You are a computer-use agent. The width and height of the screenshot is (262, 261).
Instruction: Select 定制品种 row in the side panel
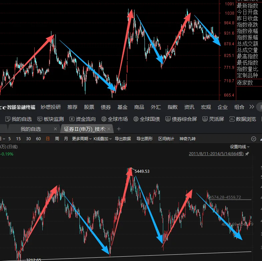click(247, 75)
